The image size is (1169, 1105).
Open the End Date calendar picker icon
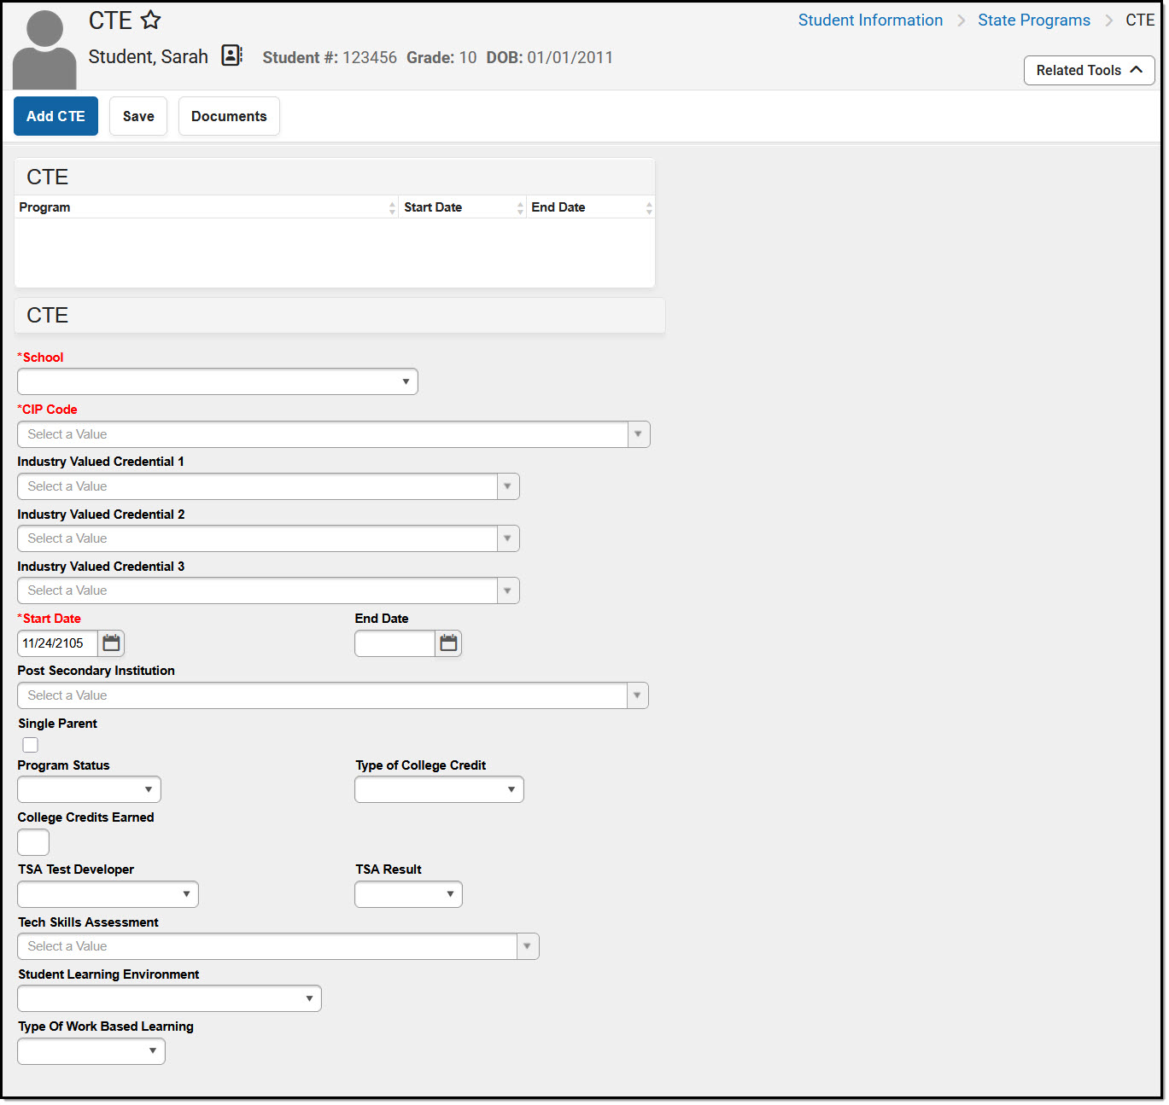pos(448,643)
